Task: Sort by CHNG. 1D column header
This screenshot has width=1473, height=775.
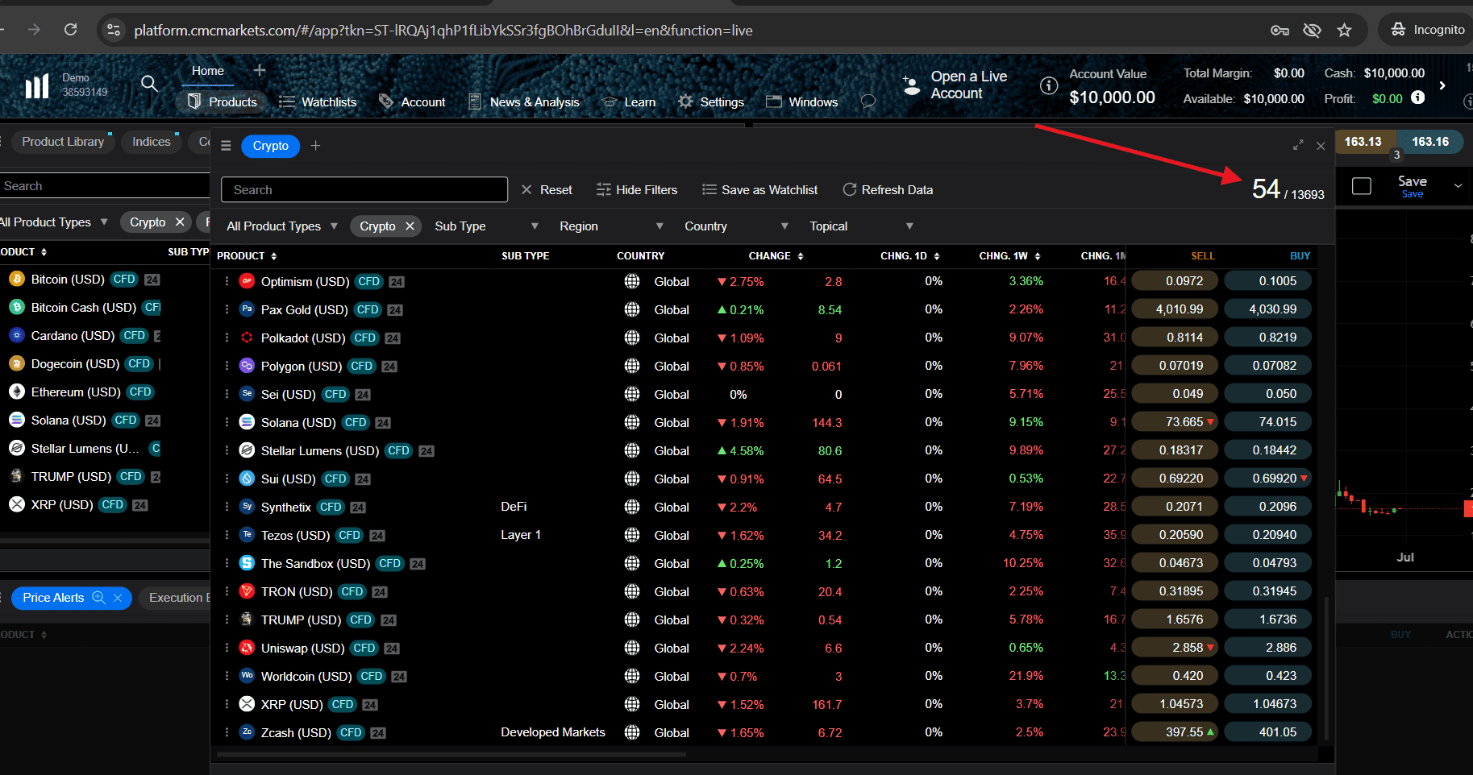Action: pos(910,256)
